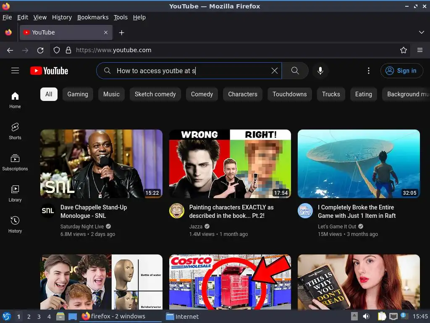Click the magnifier search button

(295, 71)
